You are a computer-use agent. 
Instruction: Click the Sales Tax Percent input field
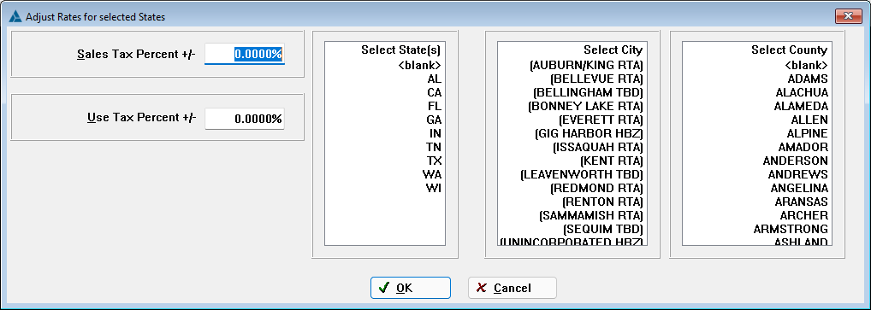[x=245, y=55]
